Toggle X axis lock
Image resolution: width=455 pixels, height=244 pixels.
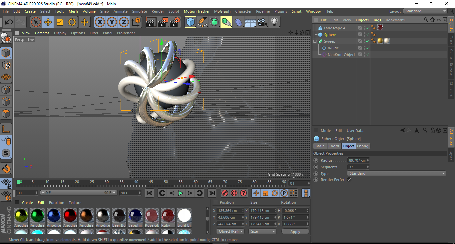pyautogui.click(x=100, y=22)
